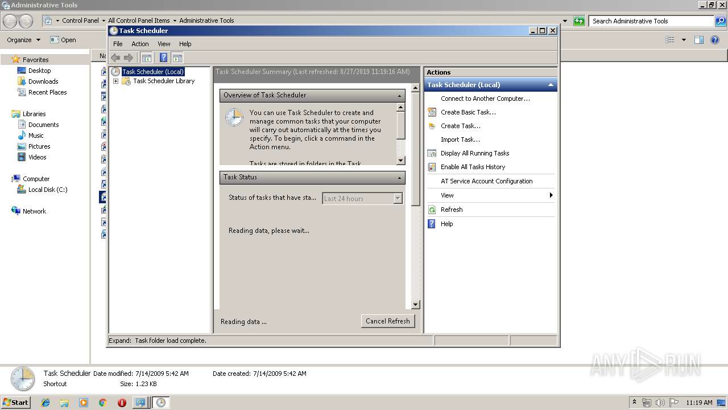Open the dropdown arrow after Control Panel in the address bar

click(104, 20)
